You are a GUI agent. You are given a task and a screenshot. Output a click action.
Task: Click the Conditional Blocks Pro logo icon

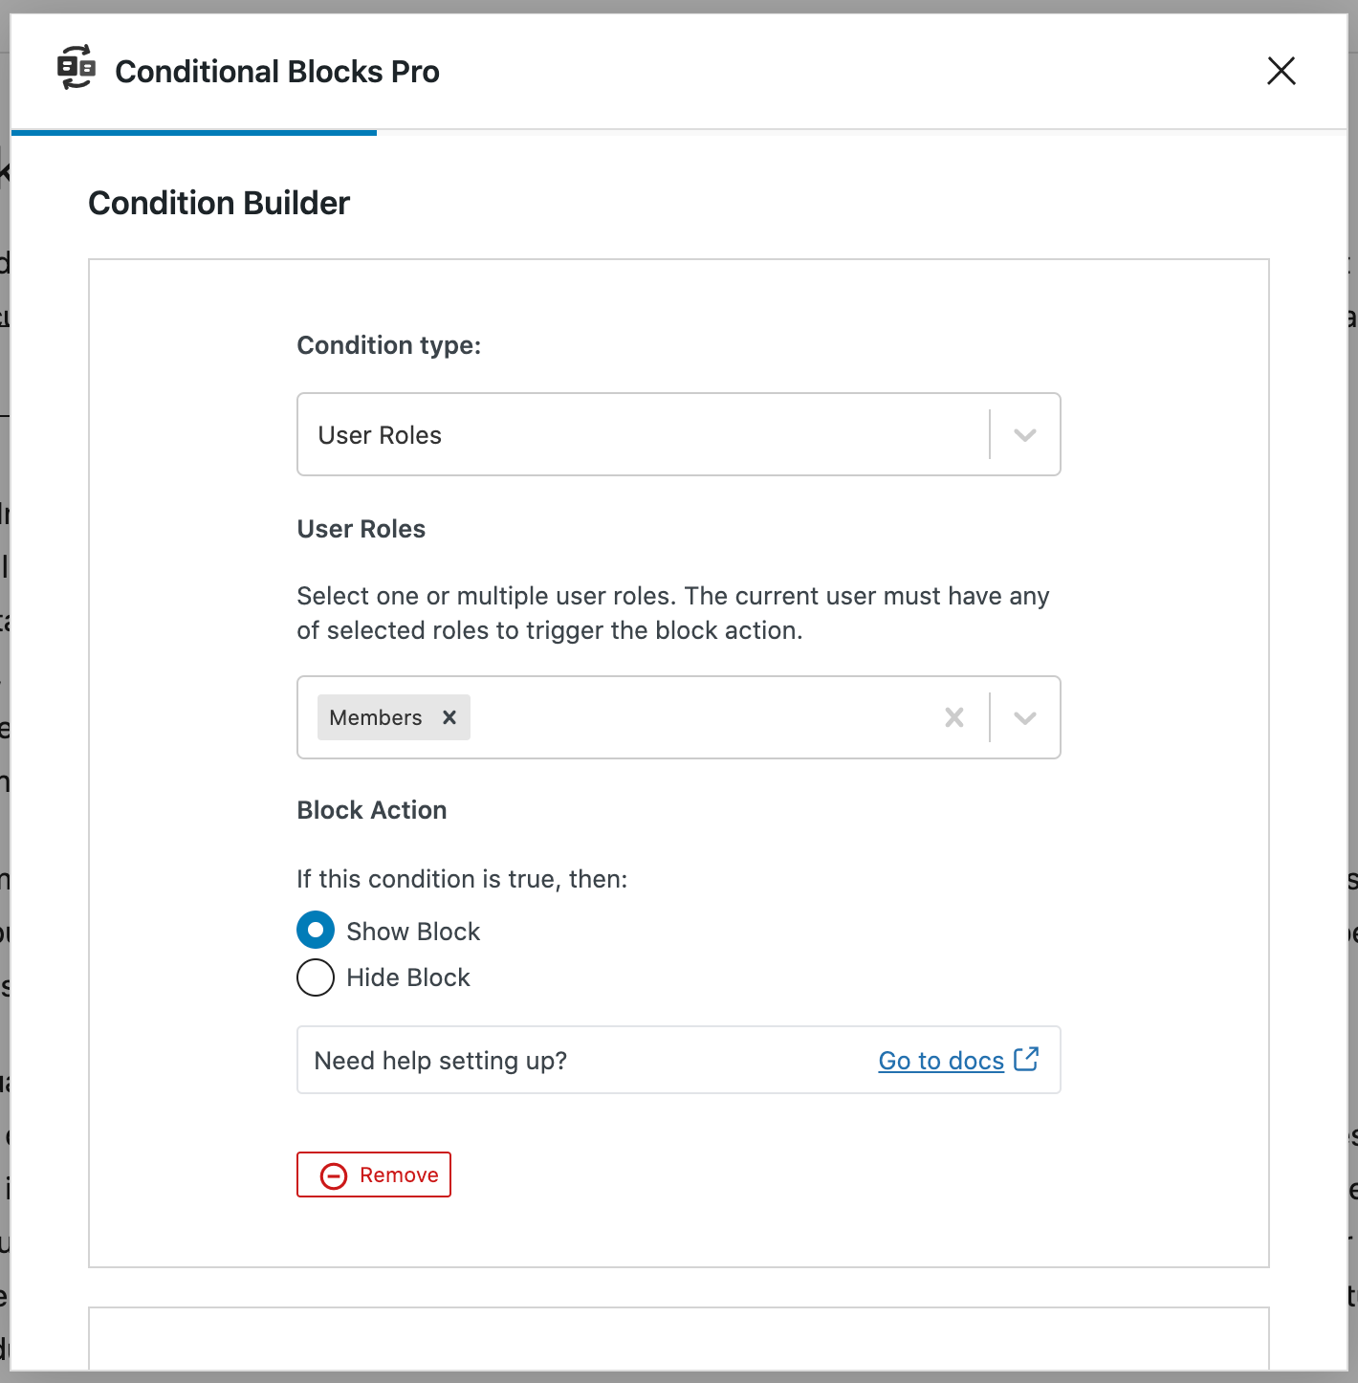click(76, 68)
